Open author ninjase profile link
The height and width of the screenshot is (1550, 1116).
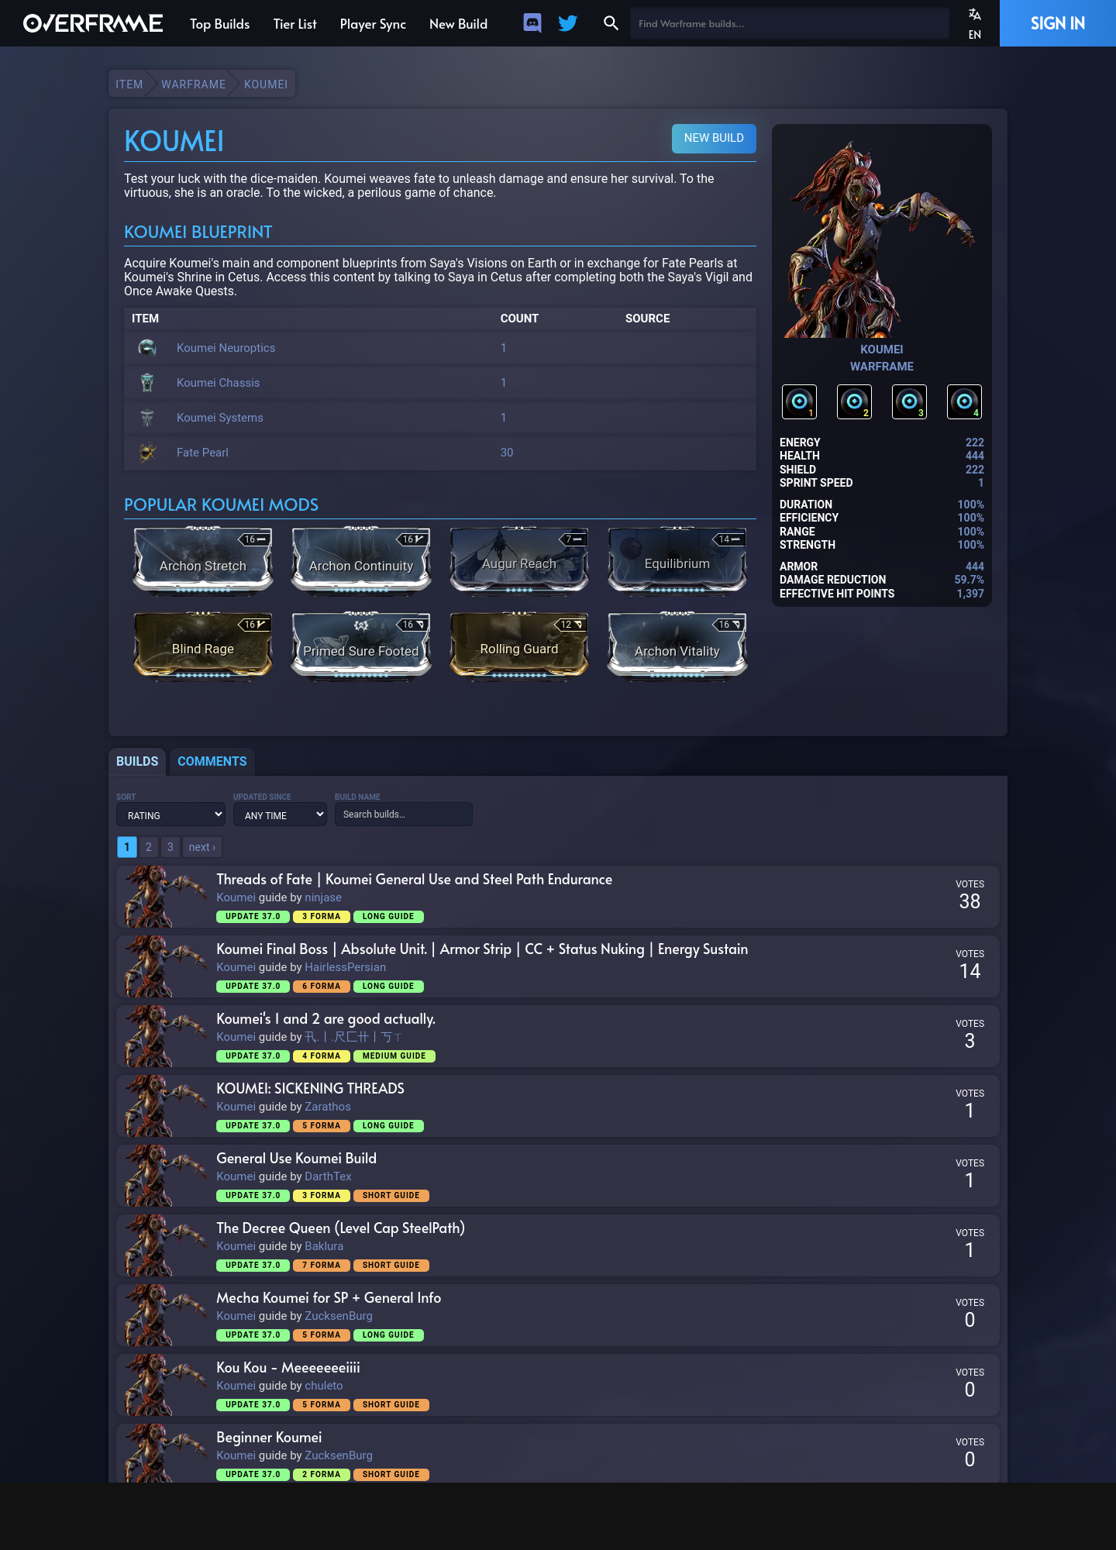coord(323,897)
